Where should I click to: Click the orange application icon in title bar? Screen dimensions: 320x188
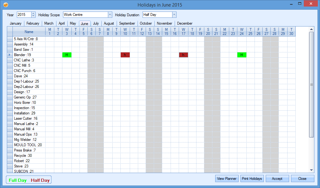[x=5, y=4]
